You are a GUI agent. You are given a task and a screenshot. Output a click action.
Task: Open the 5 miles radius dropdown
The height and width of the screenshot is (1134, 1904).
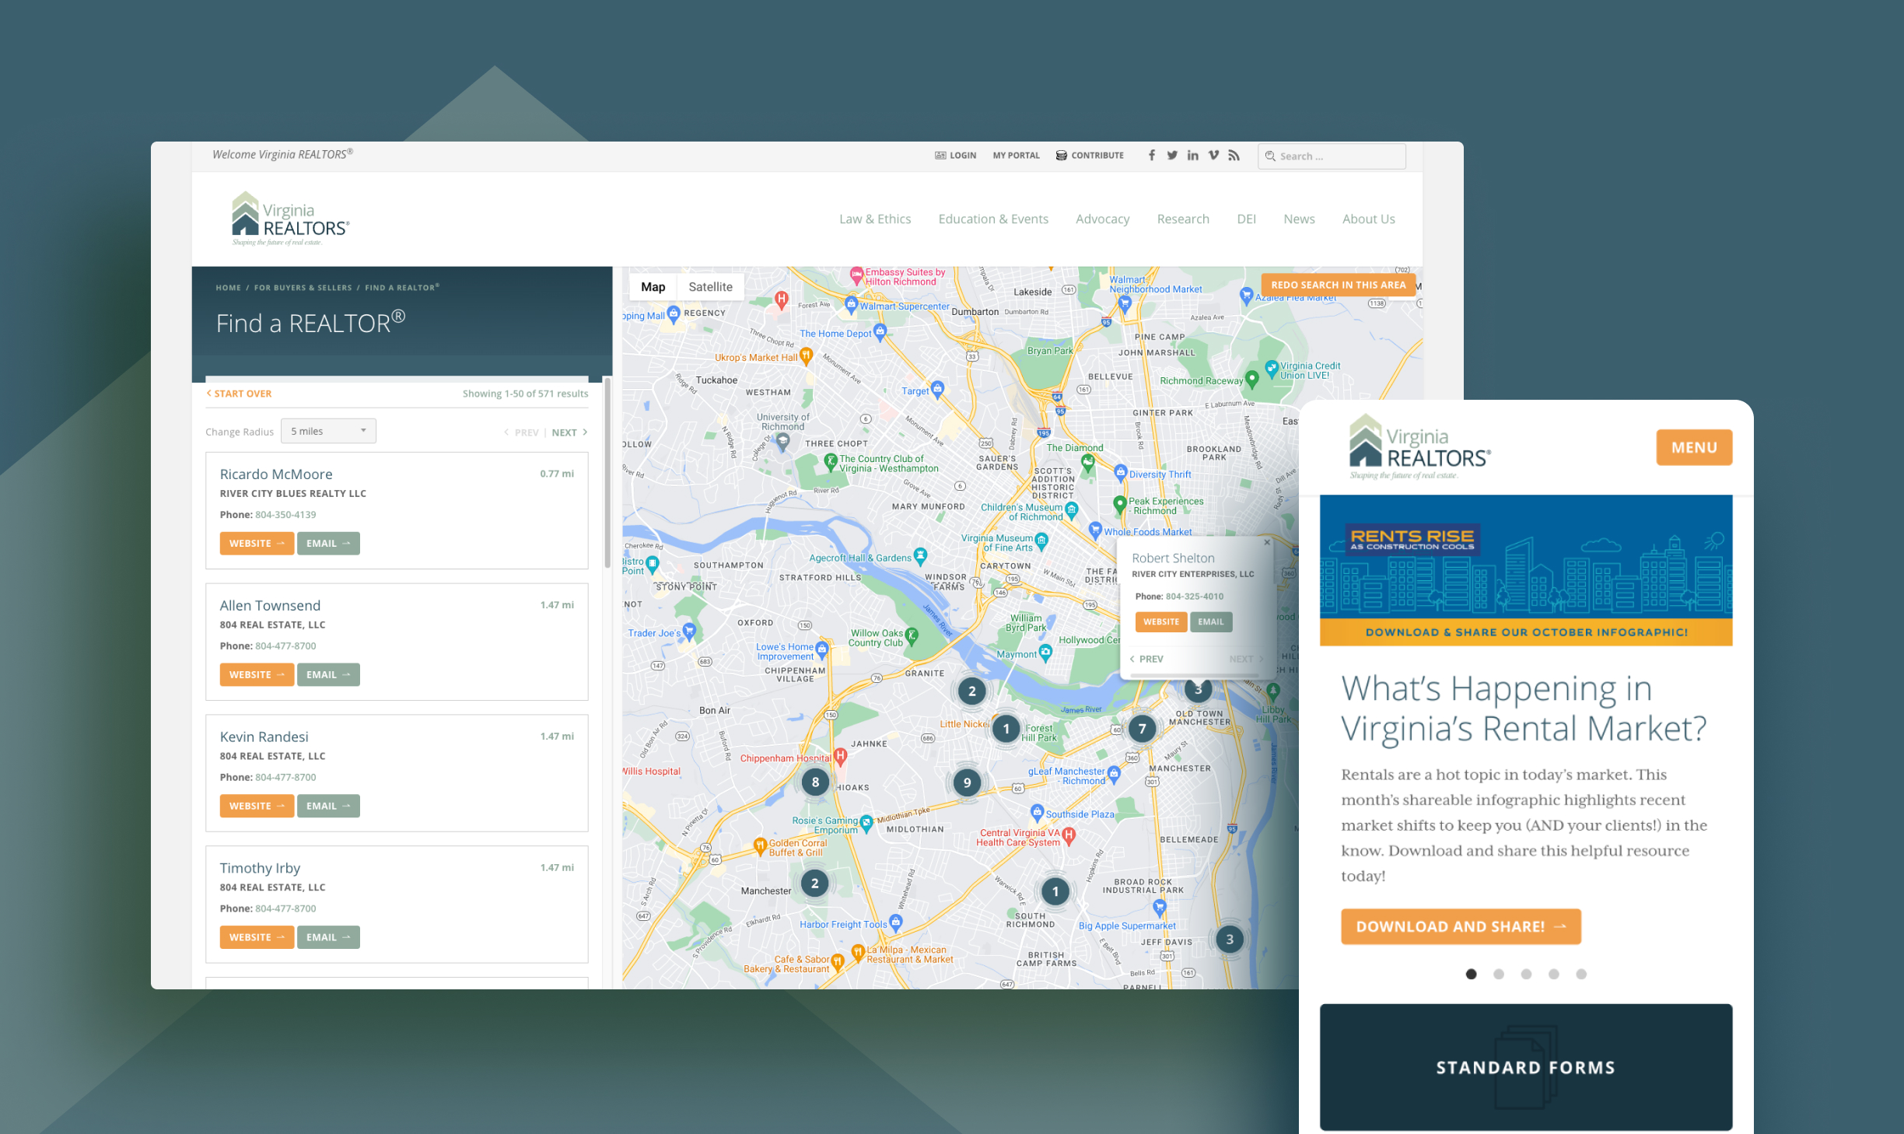coord(327,430)
